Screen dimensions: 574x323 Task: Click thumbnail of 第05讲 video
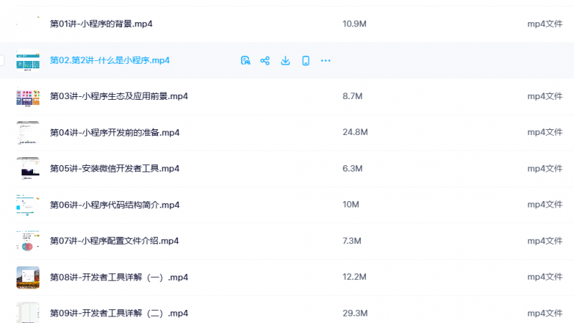(28, 169)
